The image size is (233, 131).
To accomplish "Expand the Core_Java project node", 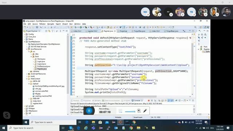I will tap(25, 37).
